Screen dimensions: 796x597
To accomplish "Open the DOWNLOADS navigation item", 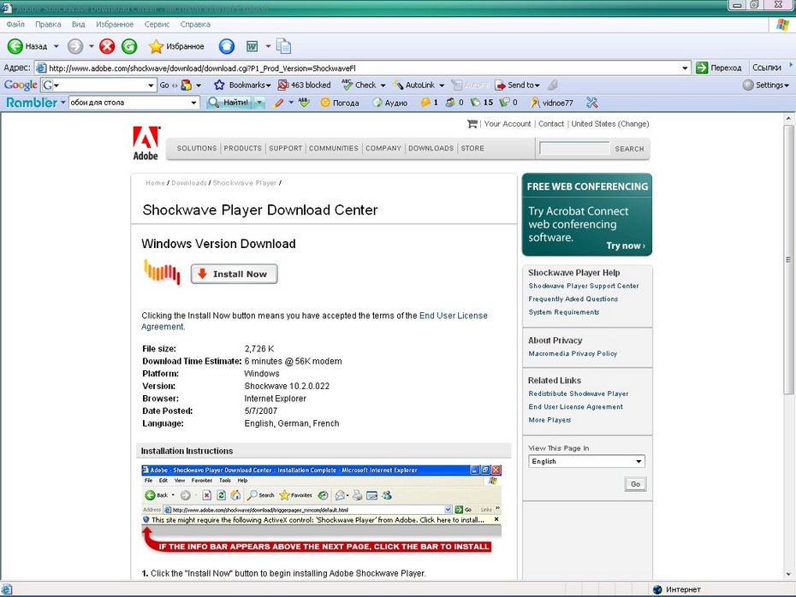I will (431, 148).
